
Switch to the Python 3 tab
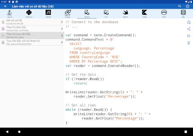pos(29,14)
